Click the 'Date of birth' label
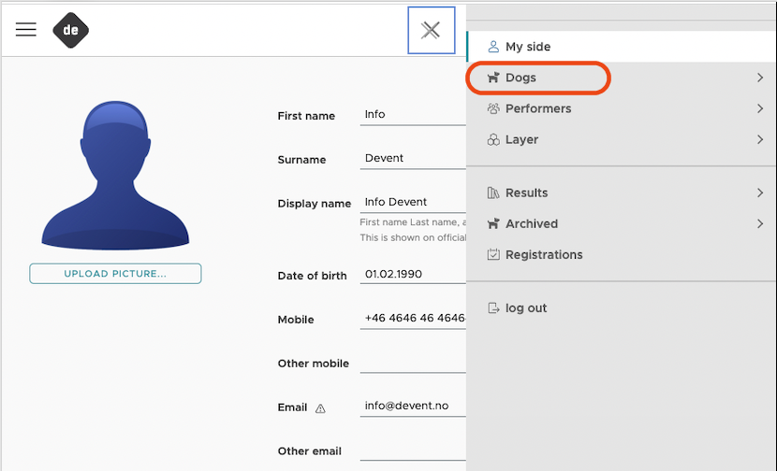The height and width of the screenshot is (471, 777). click(312, 276)
